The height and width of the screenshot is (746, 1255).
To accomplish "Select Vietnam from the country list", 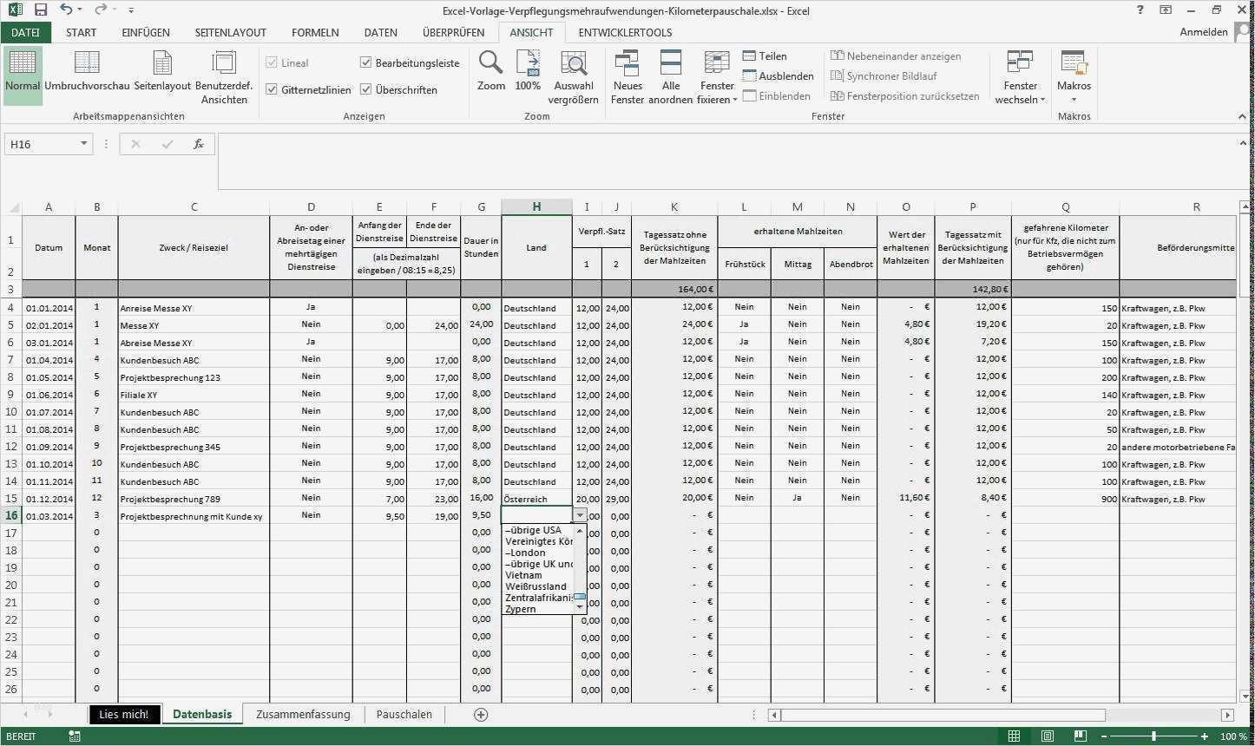I will tap(524, 574).
